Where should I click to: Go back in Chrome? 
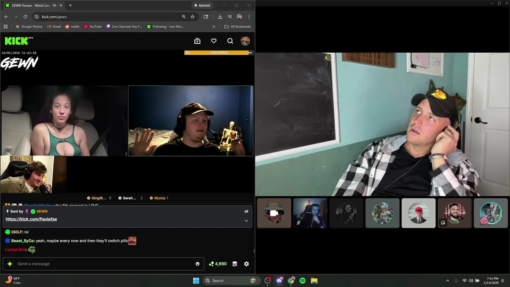coord(6,17)
